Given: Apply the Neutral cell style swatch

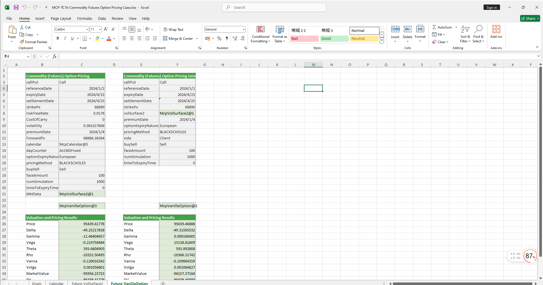Looking at the screenshot, I should [364, 38].
